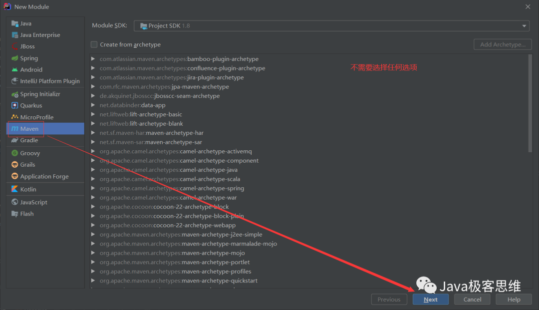This screenshot has height=310, width=539.
Task: Expand the confluence-plugin-archetype node
Action: 93,68
